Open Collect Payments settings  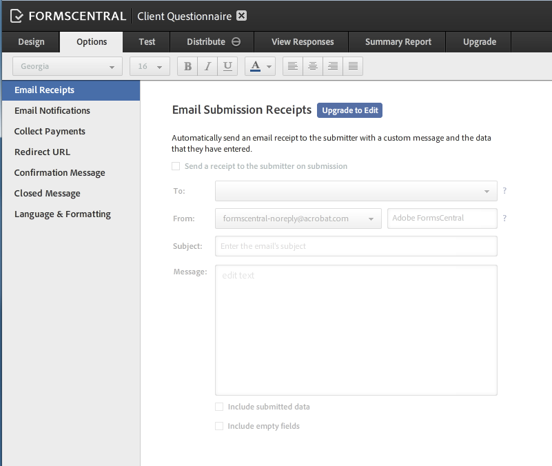pos(71,132)
